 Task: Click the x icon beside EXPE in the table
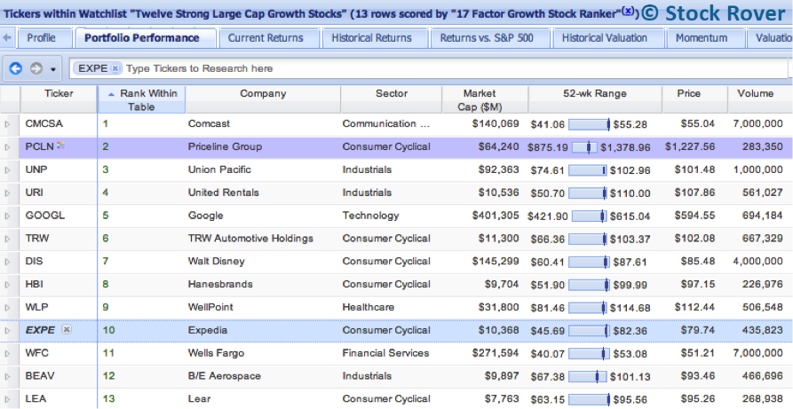pyautogui.click(x=67, y=330)
